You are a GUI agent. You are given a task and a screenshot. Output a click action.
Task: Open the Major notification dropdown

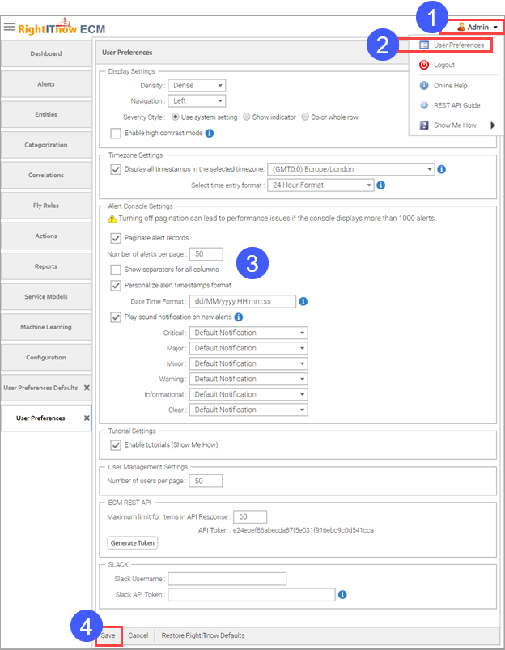coord(248,348)
